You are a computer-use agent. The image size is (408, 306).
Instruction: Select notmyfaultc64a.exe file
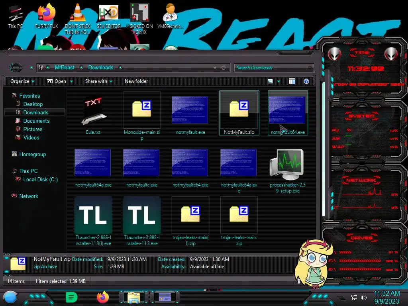(239, 171)
